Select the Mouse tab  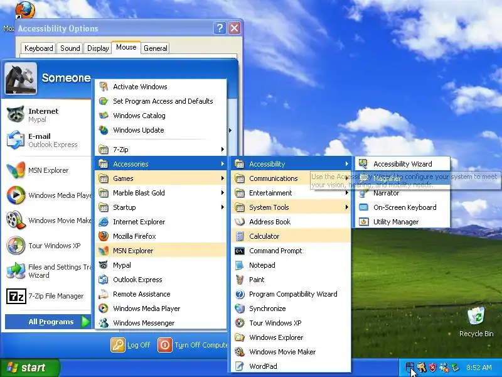point(126,48)
